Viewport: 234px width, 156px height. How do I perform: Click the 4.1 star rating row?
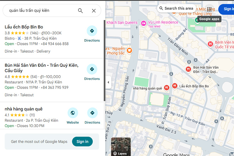(20, 115)
